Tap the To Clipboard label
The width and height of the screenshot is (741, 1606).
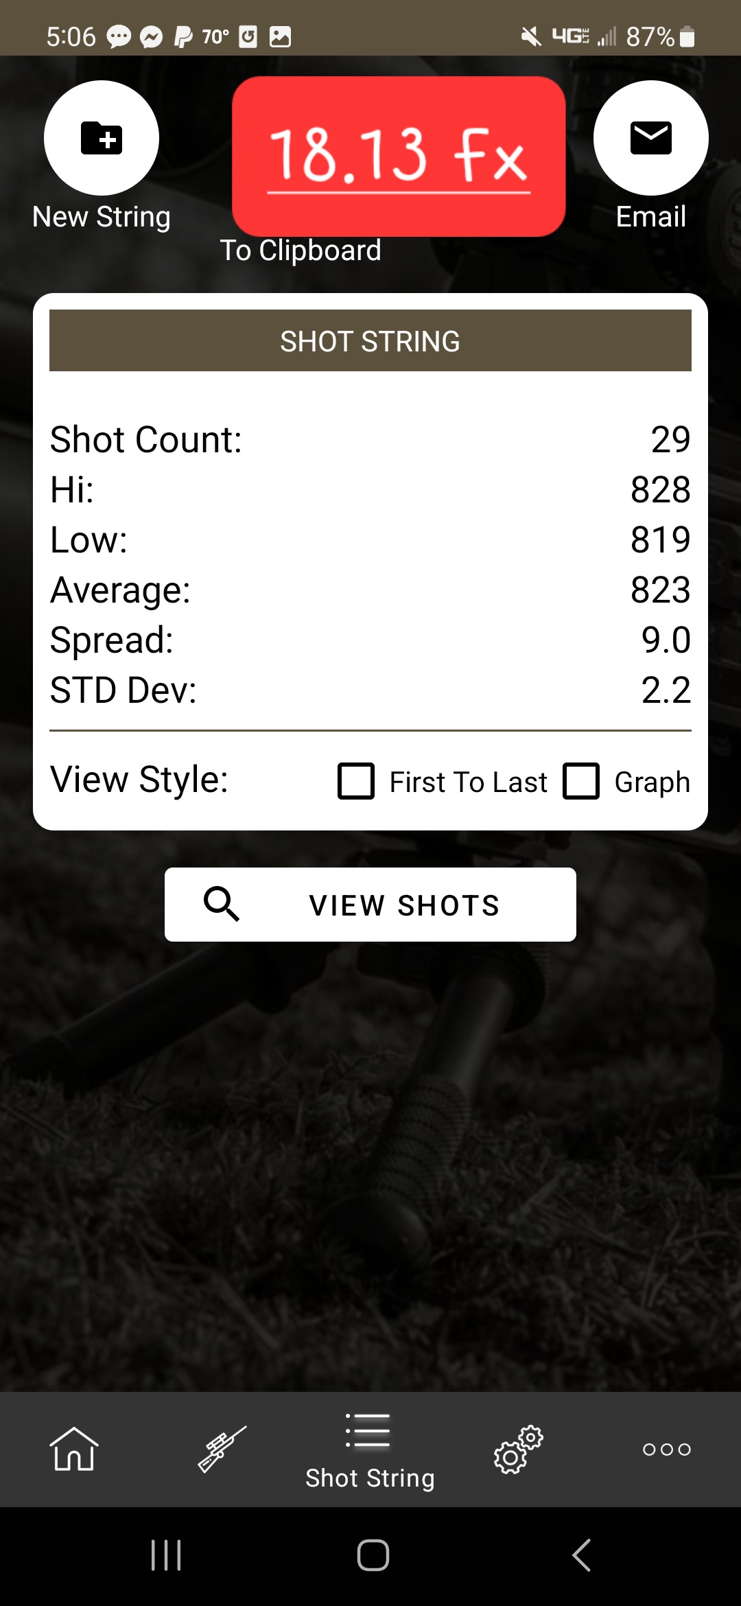pos(301,251)
